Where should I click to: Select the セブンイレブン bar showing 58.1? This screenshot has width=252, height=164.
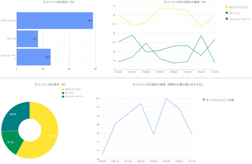55,20
